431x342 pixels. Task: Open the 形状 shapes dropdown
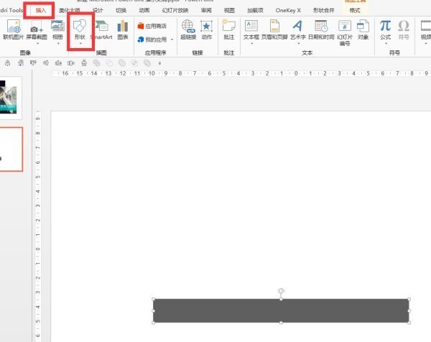tap(80, 45)
